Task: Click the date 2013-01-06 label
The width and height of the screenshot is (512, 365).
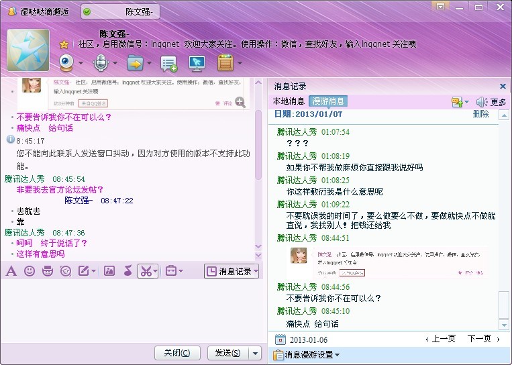Action: click(308, 340)
